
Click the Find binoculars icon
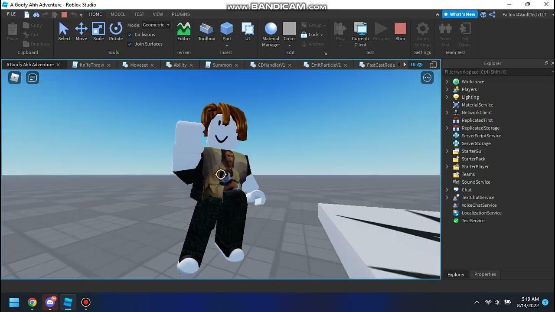36,14
